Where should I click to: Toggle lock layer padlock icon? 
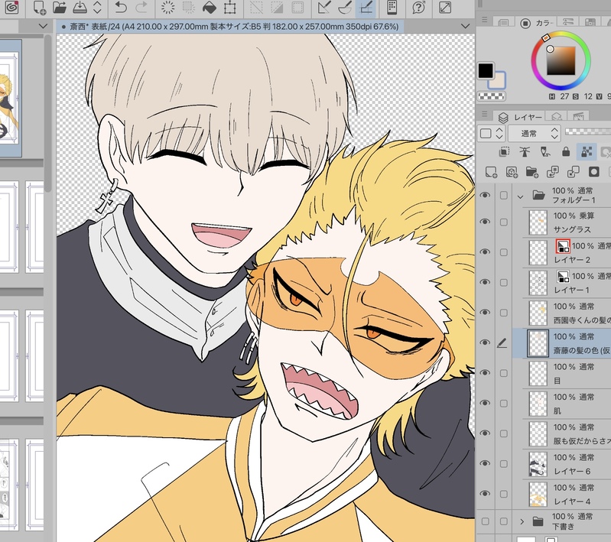[566, 151]
